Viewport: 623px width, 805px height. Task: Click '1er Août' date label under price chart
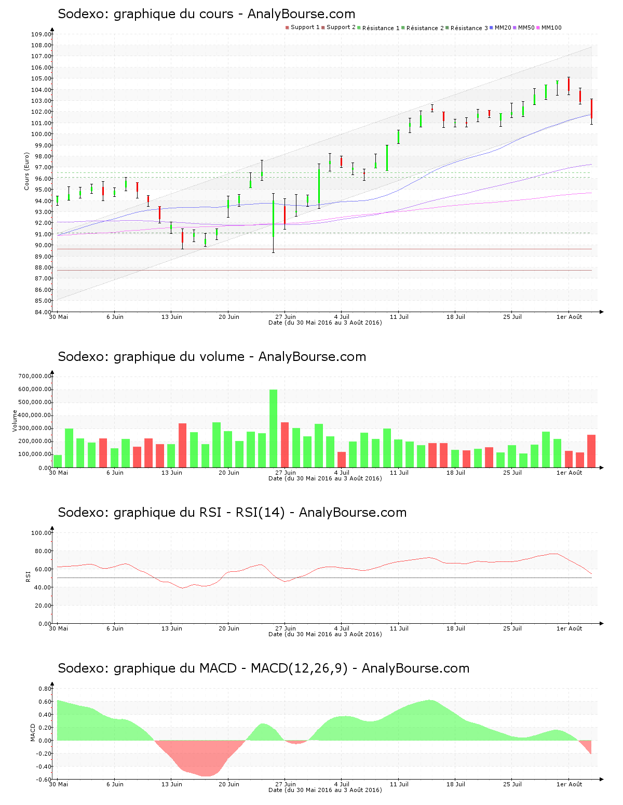click(x=570, y=317)
